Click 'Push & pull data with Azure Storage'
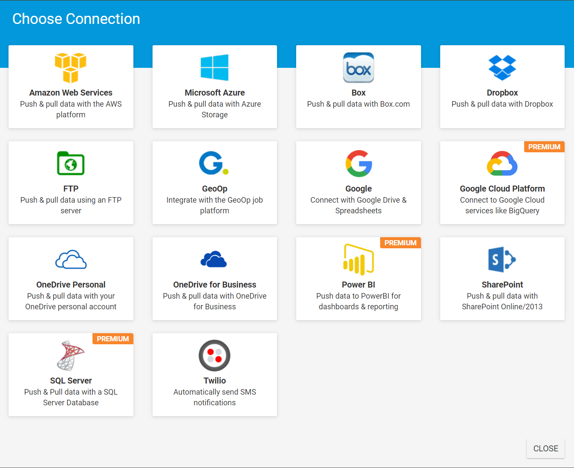 pyautogui.click(x=215, y=109)
